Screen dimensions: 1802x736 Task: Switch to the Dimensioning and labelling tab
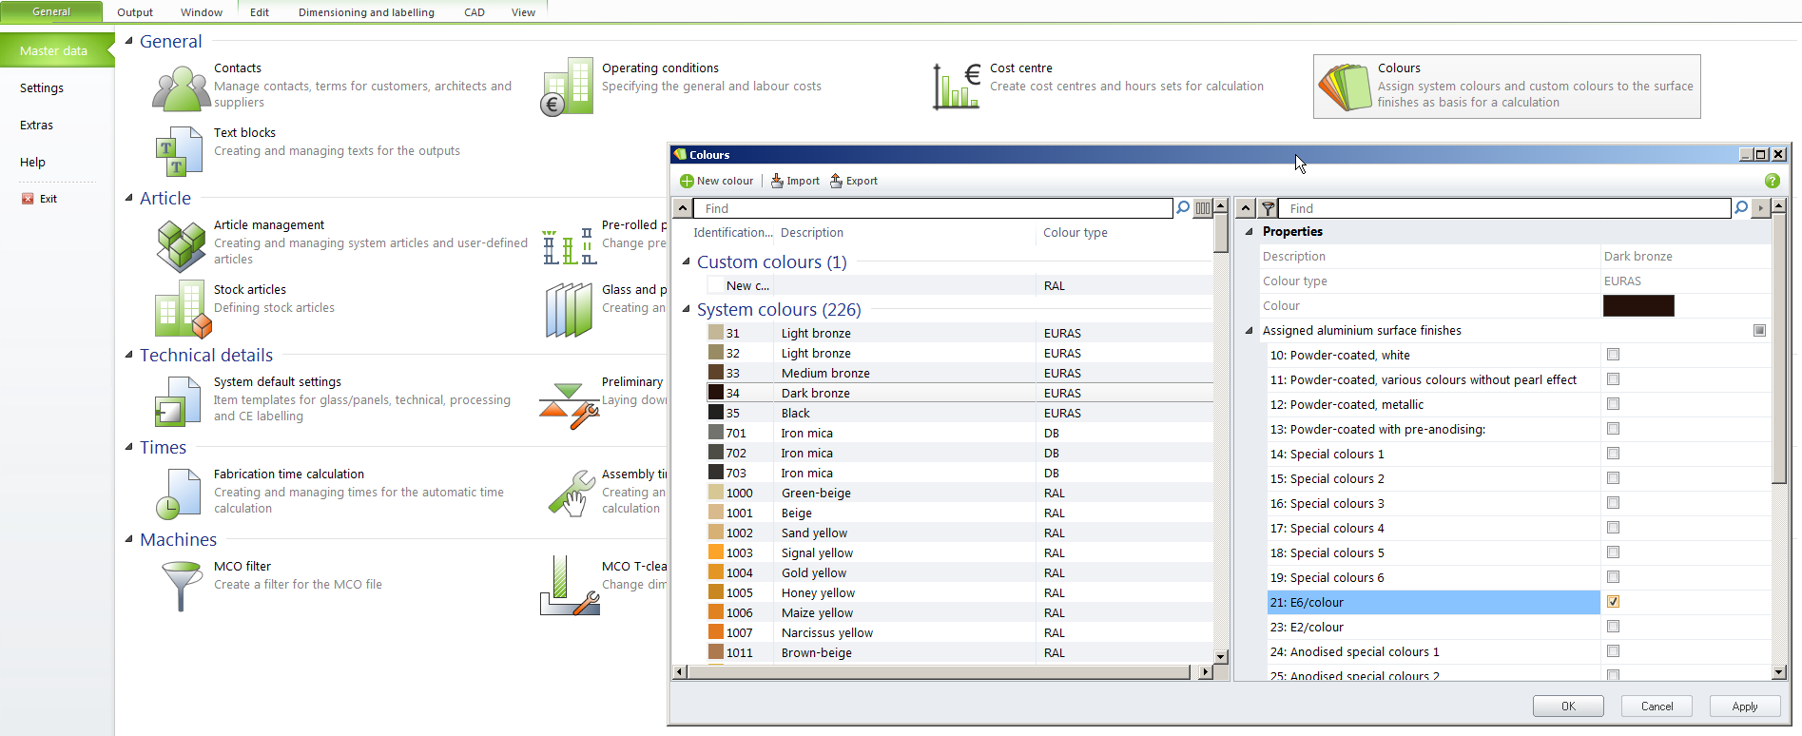tap(366, 12)
